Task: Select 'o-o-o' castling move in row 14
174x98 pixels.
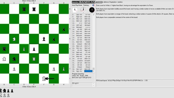Action: [88, 27]
